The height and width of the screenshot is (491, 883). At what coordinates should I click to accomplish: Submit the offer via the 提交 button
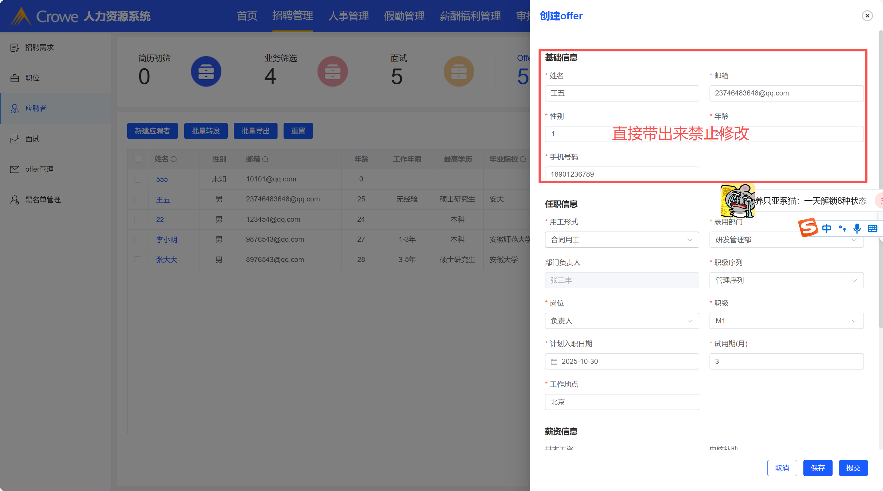pyautogui.click(x=853, y=468)
